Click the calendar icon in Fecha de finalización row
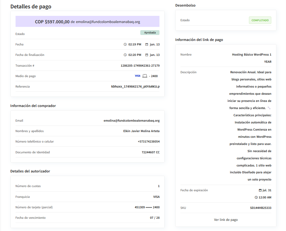 click(x=147, y=55)
